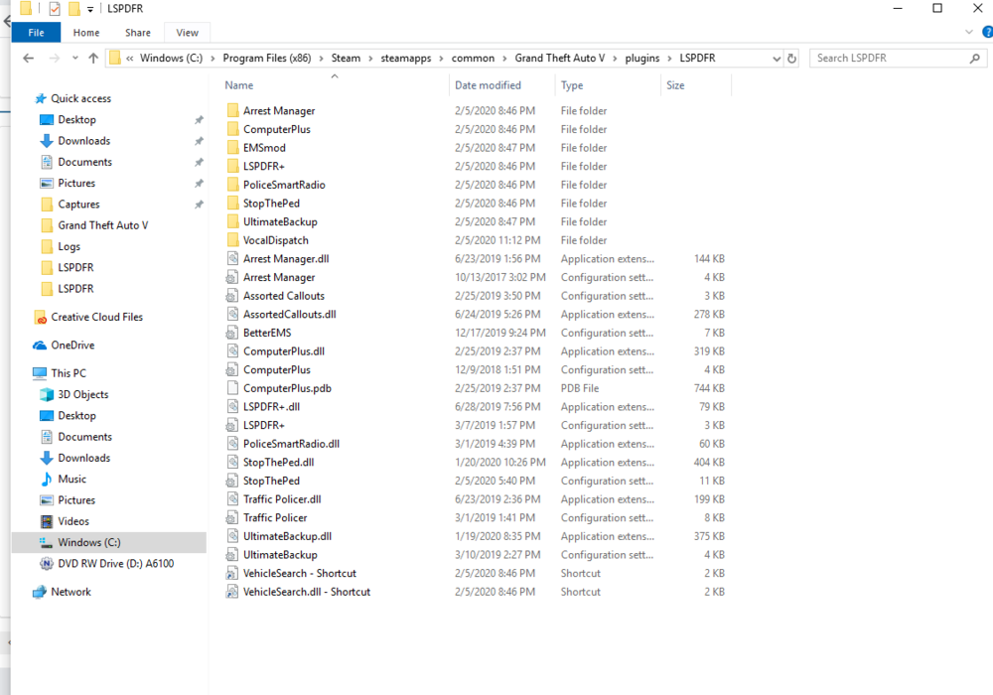Select the 'steamapps' breadcrumb segment

tap(406, 59)
